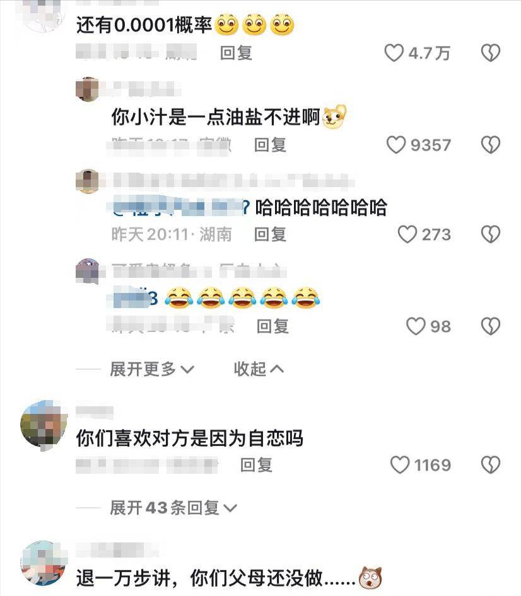This screenshot has width=521, height=596.
Task: Like the crying-laughing emoji reply with 98 likes
Action: click(x=416, y=326)
